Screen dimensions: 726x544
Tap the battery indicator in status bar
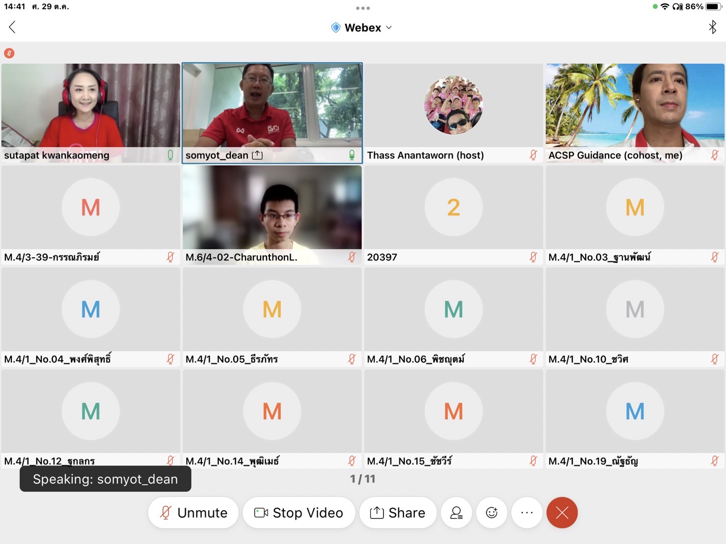(714, 7)
